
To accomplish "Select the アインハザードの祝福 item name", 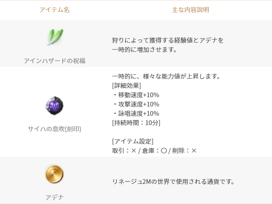I will click(55, 61).
